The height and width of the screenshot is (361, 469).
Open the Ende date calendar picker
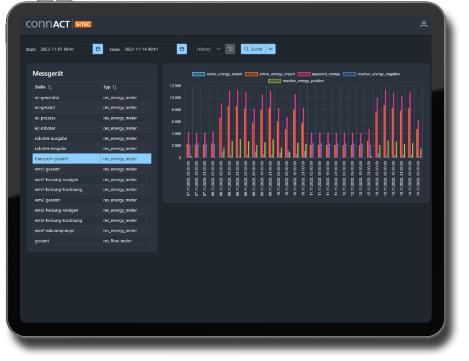[x=182, y=49]
